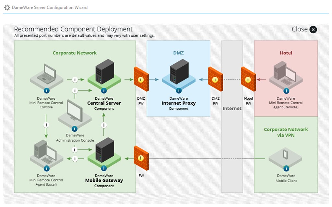332x207 pixels.
Task: Click the Central Server tower image
Action: coord(104,72)
